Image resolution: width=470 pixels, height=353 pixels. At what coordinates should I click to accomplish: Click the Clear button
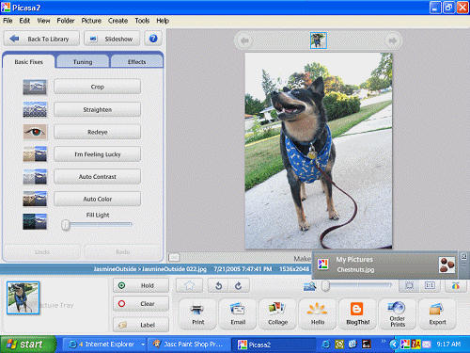(141, 303)
